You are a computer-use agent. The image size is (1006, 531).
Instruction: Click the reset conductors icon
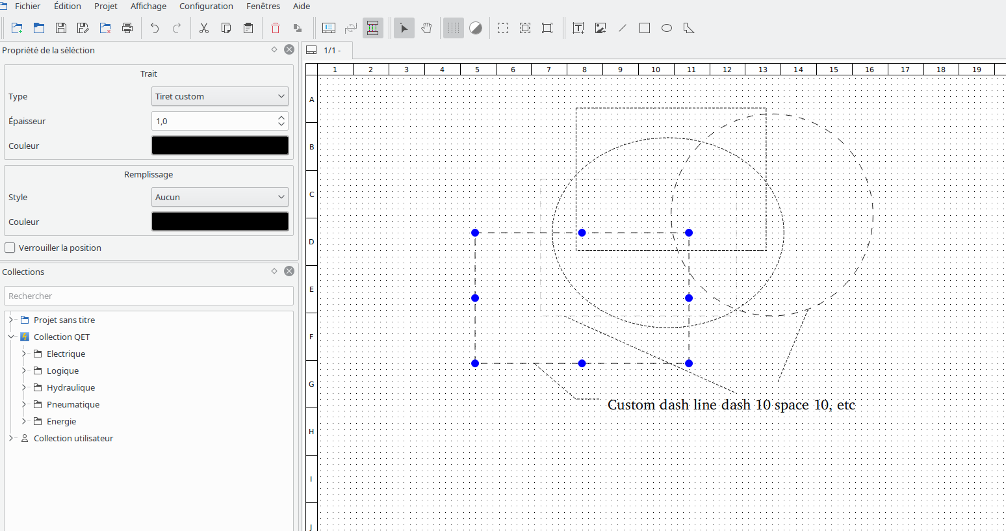351,28
